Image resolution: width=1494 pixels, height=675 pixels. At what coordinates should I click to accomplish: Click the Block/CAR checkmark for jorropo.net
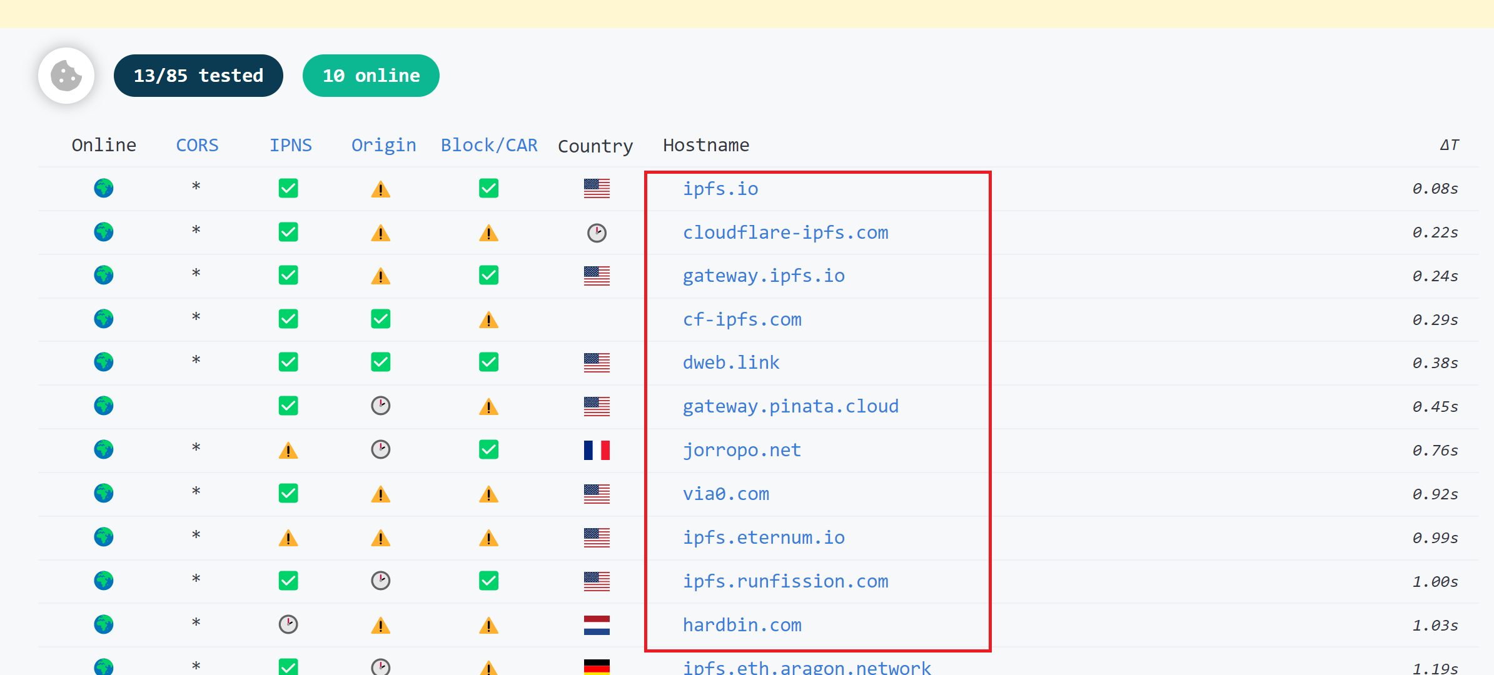[488, 450]
